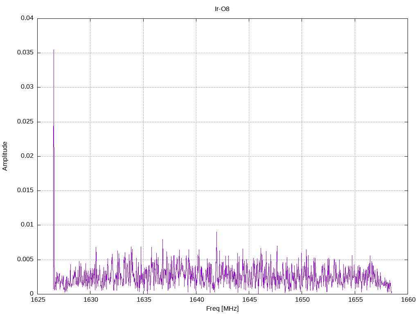Pick the 1645 x-axis tick label

[x=249, y=300]
